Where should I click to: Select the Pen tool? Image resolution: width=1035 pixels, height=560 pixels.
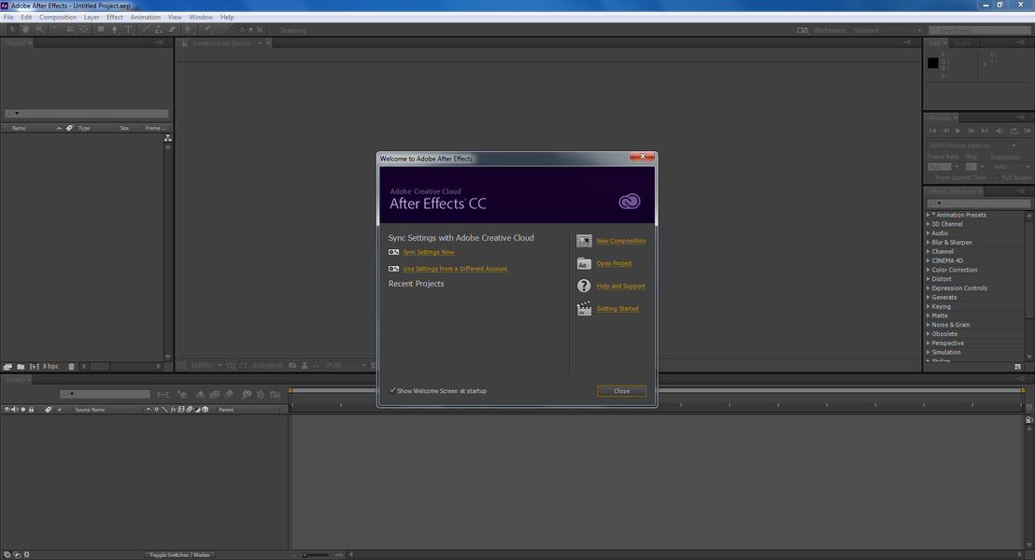pos(115,30)
